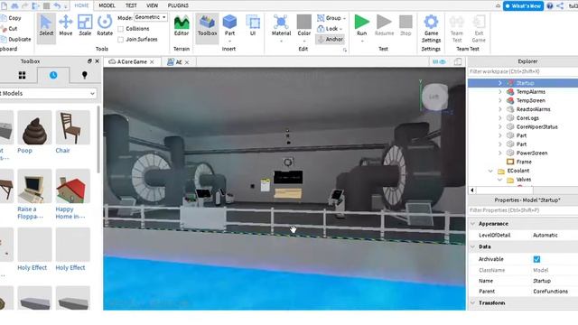578x325 pixels.
Task: Select the Raise a Floppa model thumbnail
Action: tap(34, 186)
